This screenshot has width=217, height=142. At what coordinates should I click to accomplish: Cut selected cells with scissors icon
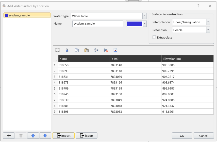pyautogui.click(x=67, y=50)
